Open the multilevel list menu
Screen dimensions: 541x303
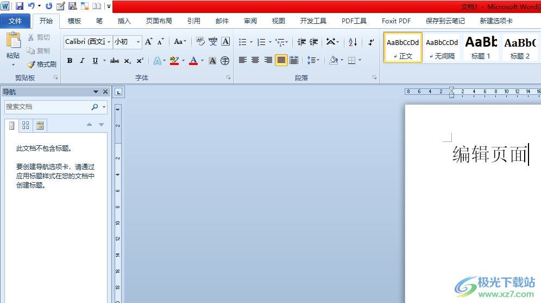pyautogui.click(x=281, y=42)
